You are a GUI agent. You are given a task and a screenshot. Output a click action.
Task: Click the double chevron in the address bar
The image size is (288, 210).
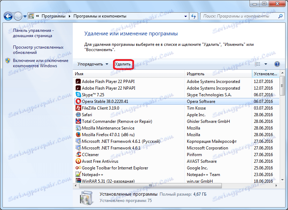[x=37, y=16]
